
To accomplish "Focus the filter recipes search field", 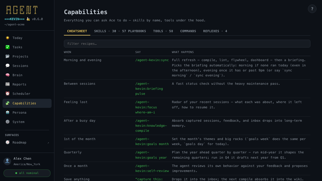I will (x=187, y=43).
